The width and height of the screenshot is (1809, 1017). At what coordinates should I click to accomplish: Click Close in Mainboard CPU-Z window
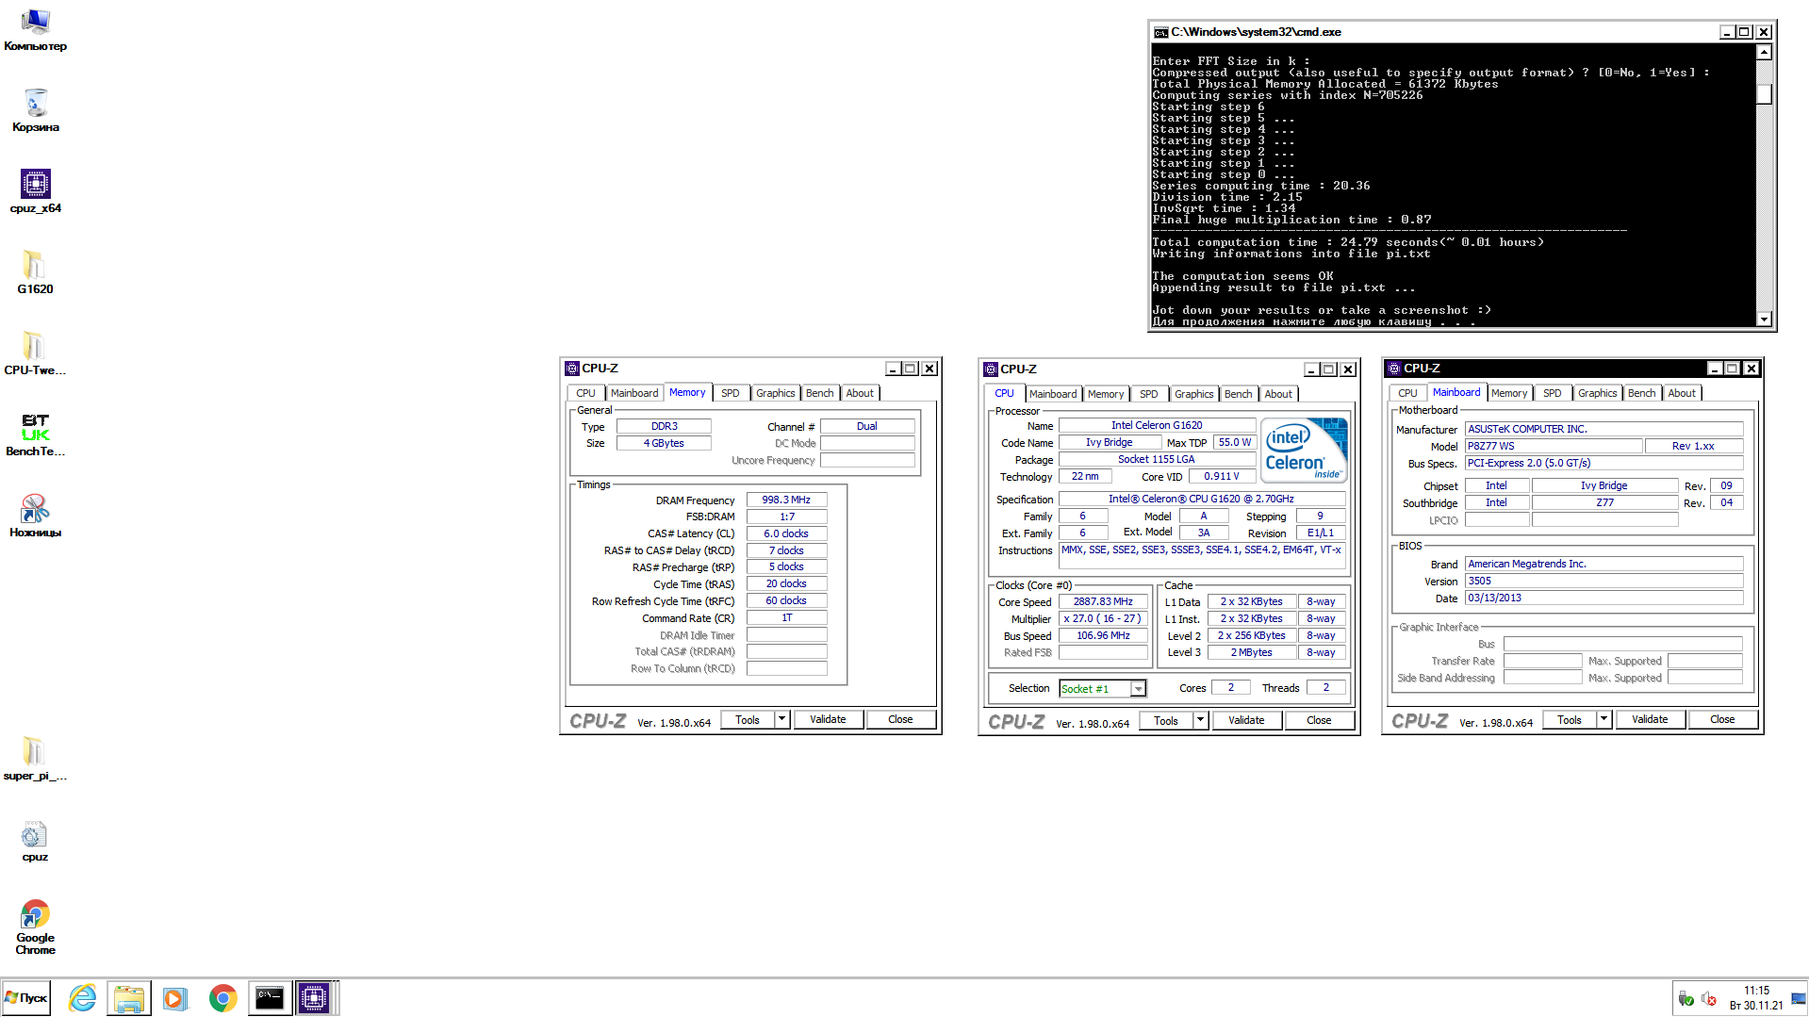[x=1722, y=719]
